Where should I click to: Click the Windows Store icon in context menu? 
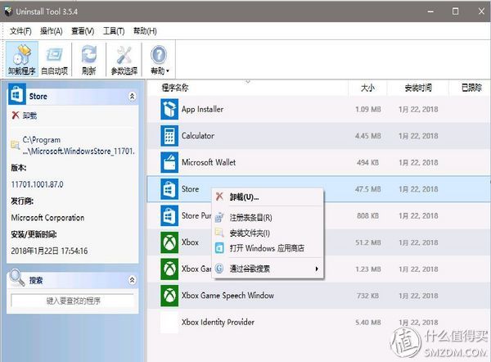219,248
